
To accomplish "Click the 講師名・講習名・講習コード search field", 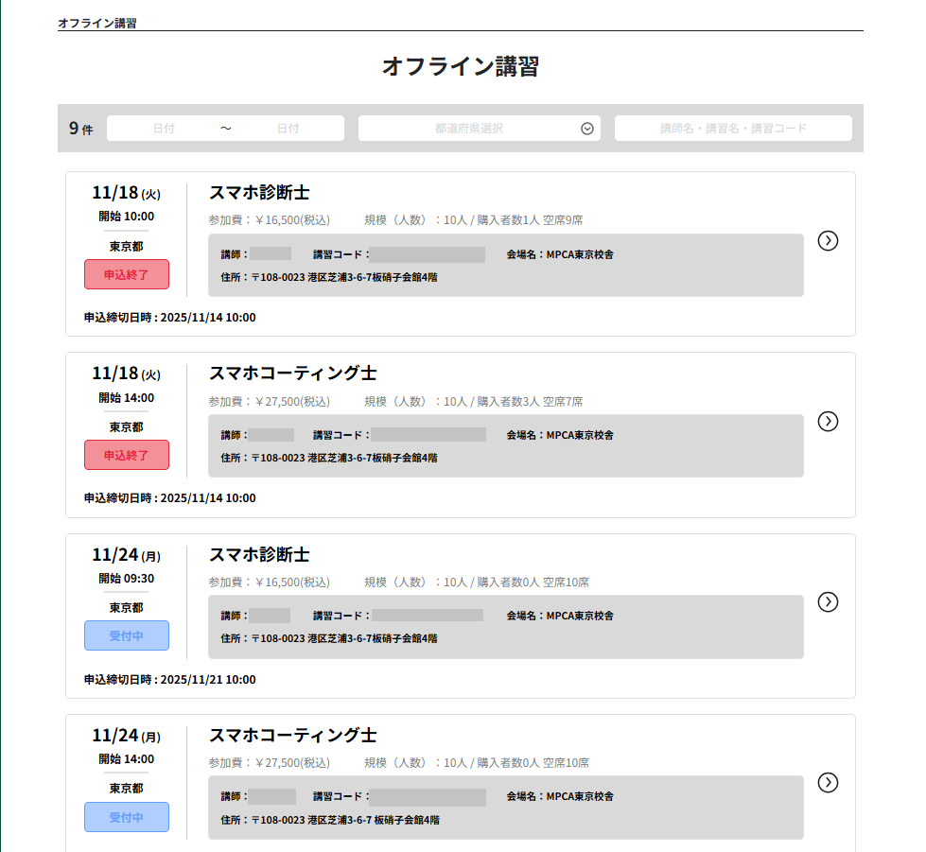I will [x=733, y=128].
